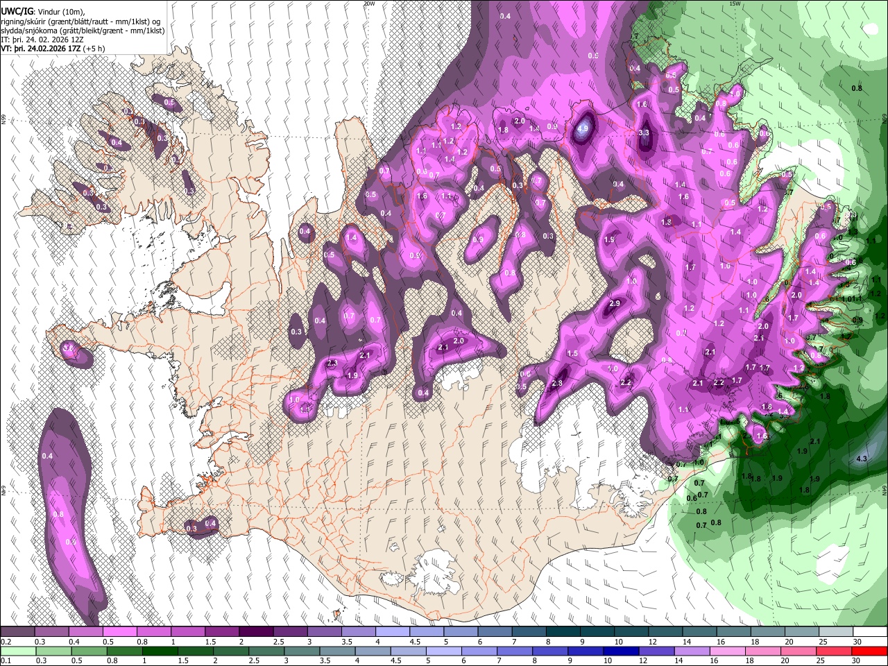
Task: Click the palest green 0.1–0.3 swatch in lower legend
Action: (17, 651)
